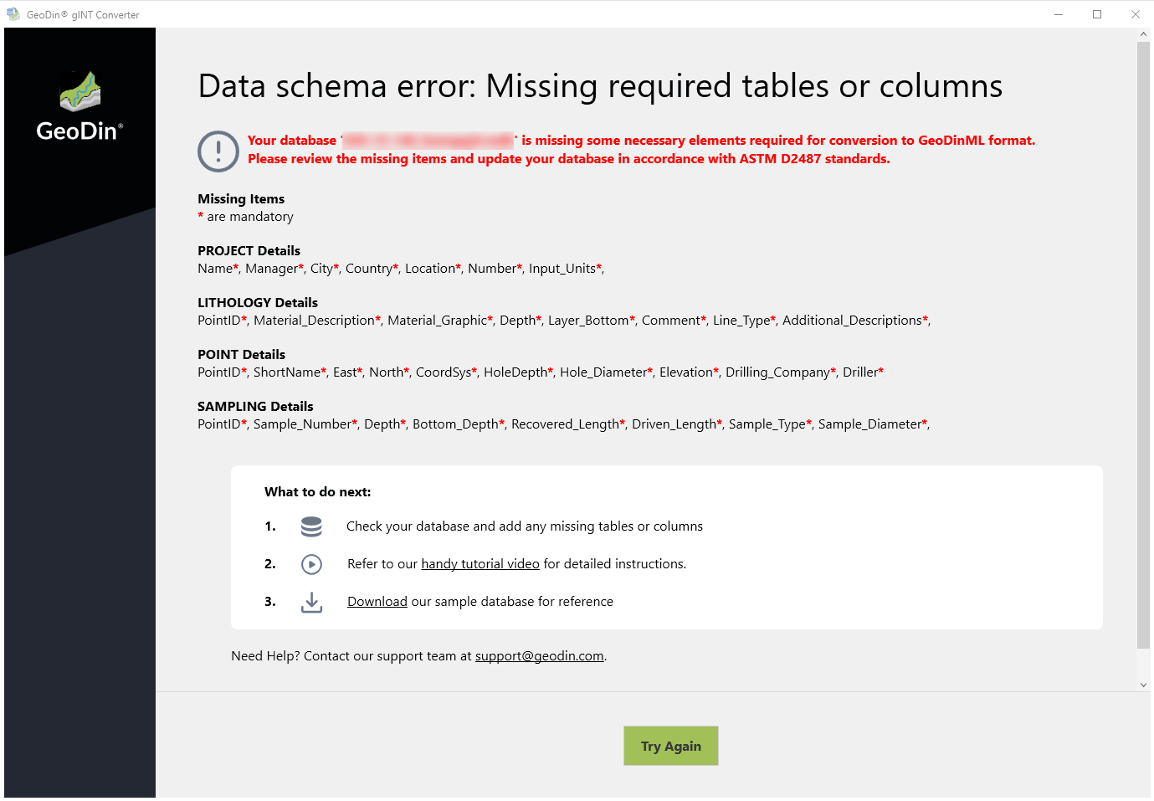Viewport: 1154px width, 801px height.
Task: Maximize the gINT Converter window
Action: pyautogui.click(x=1097, y=14)
